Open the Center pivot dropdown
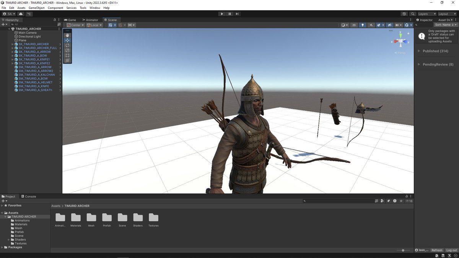 75,25
